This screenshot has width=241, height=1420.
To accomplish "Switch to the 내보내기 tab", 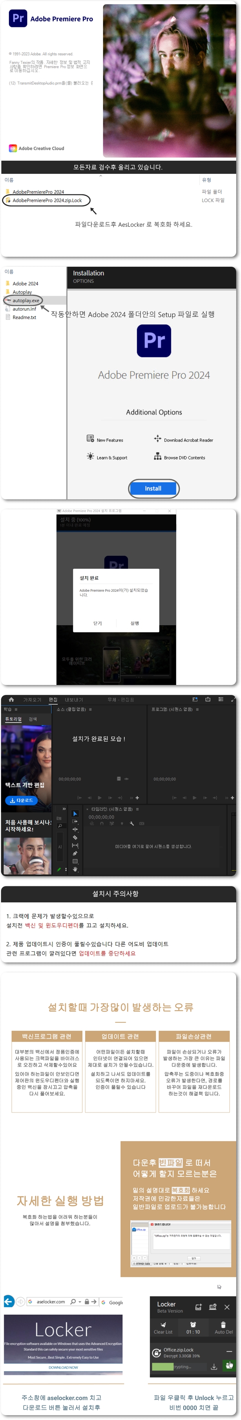I will coord(74,699).
